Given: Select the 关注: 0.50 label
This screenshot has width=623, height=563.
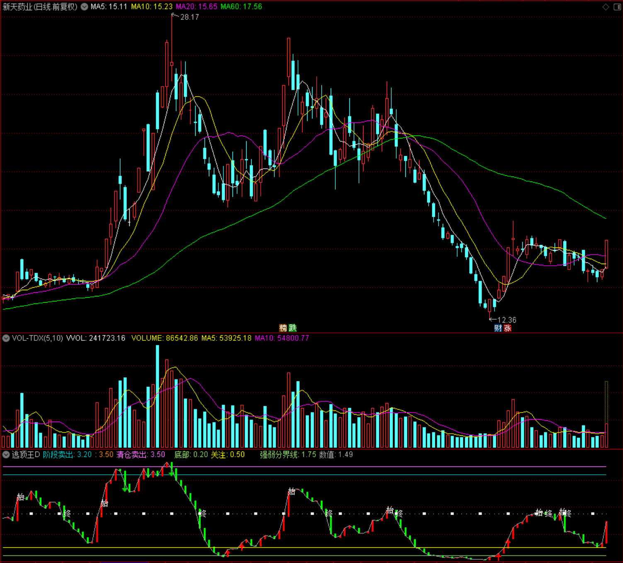Looking at the screenshot, I should (228, 455).
